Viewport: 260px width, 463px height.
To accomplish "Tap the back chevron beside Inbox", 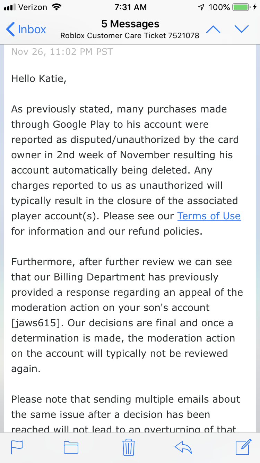I will coord(10,30).
